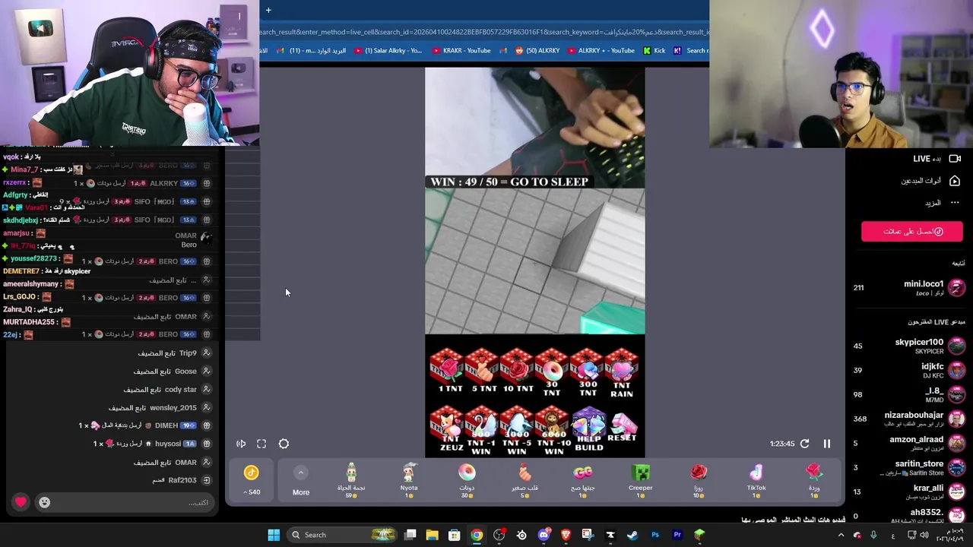The width and height of the screenshot is (973, 547).
Task: Toggle the stream volume speaker icon
Action: [x=241, y=444]
